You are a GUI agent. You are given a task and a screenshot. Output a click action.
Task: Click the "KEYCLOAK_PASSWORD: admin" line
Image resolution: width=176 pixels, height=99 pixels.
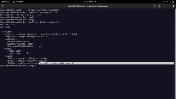20,44
